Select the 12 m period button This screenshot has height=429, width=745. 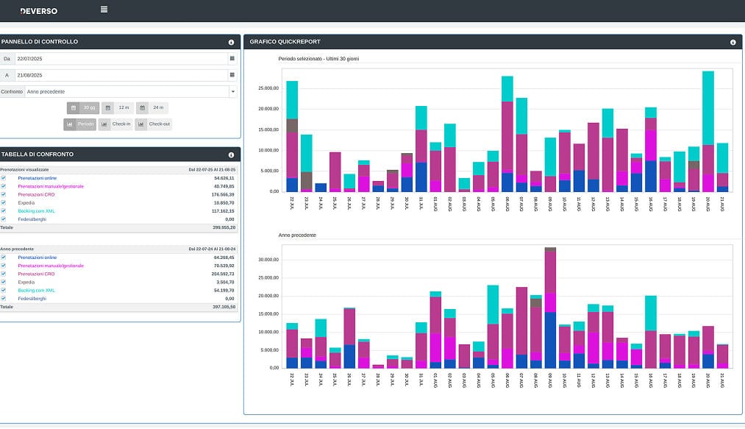[x=117, y=107]
